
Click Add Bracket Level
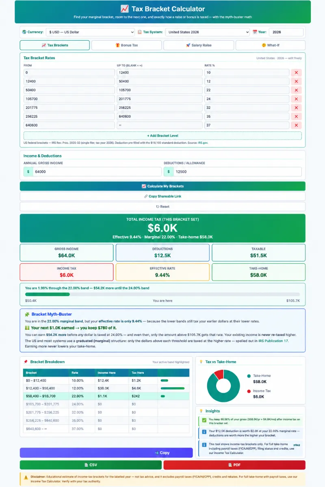click(162, 136)
